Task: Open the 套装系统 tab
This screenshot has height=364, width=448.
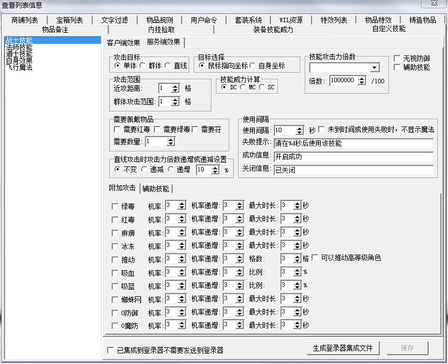Action: [249, 20]
